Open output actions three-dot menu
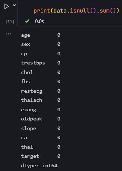The image size is (122, 171). coord(8,34)
